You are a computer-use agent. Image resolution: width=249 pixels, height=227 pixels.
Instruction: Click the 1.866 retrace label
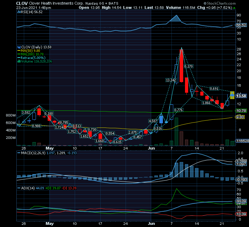pyautogui.click(x=206, y=103)
